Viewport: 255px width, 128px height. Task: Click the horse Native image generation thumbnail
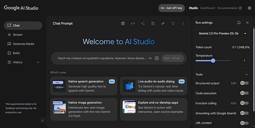59,107
